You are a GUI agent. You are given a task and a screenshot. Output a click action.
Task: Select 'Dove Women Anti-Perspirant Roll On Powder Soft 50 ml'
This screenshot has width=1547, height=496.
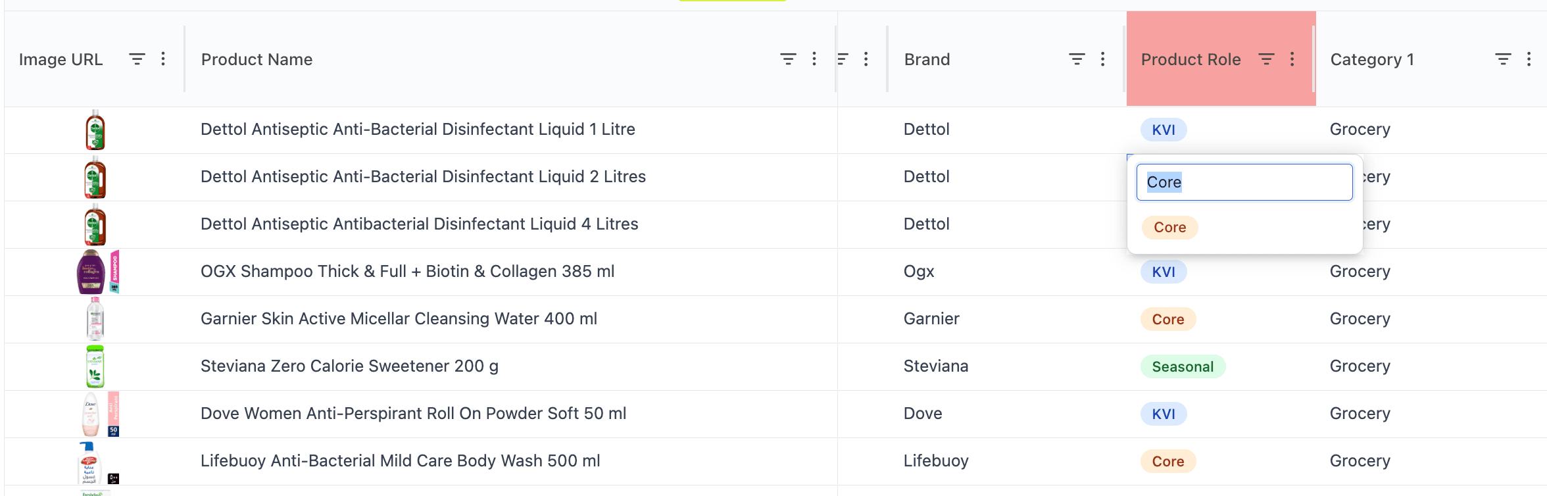coord(413,414)
